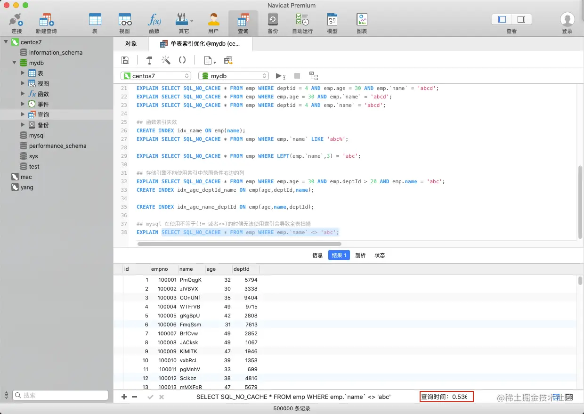Open the 表 tables toolbar icon

pyautogui.click(x=95, y=24)
